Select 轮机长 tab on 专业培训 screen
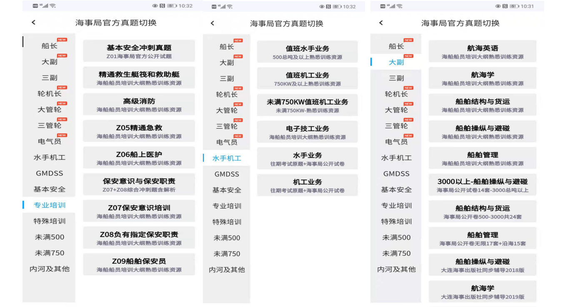 coord(49,94)
